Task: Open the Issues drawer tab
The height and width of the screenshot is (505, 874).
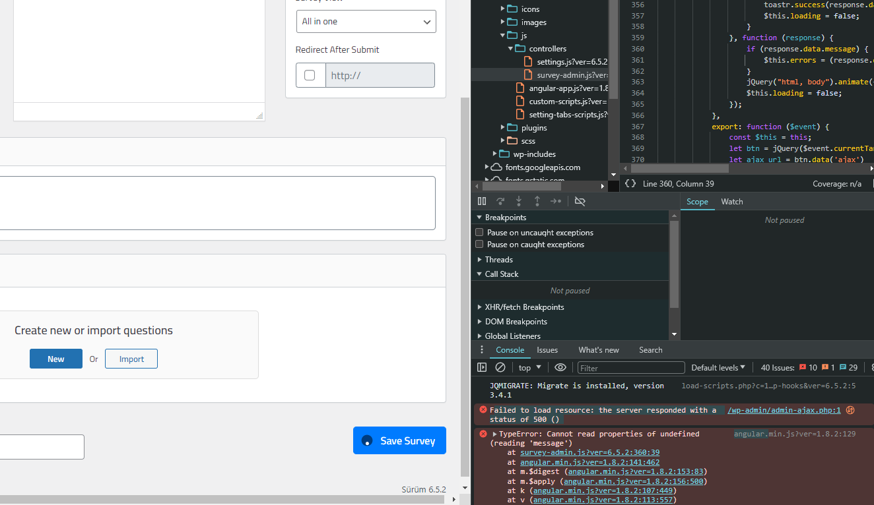Action: click(x=547, y=350)
